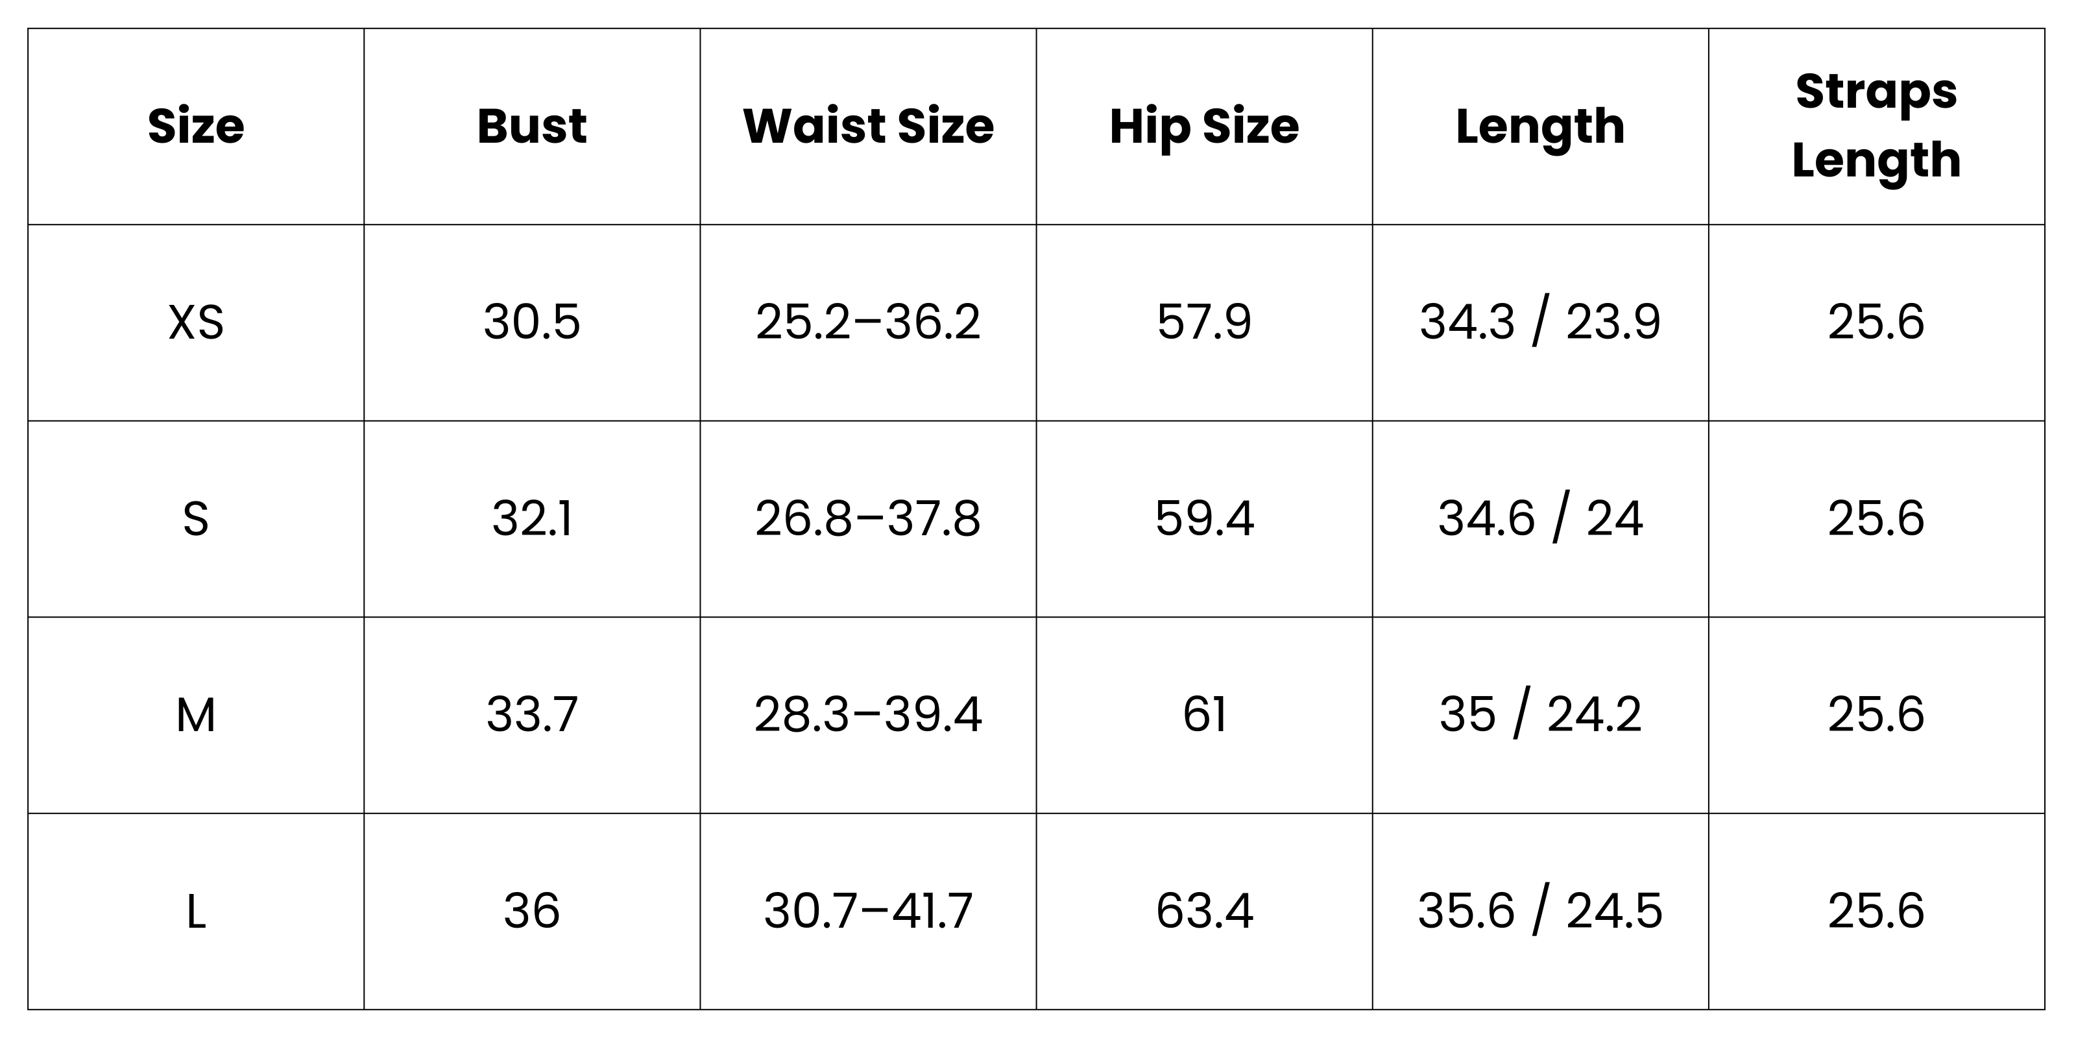Select the 34.3 / 23.9 length cell
Image resolution: width=2076 pixels, height=1038 pixels.
tap(1540, 322)
